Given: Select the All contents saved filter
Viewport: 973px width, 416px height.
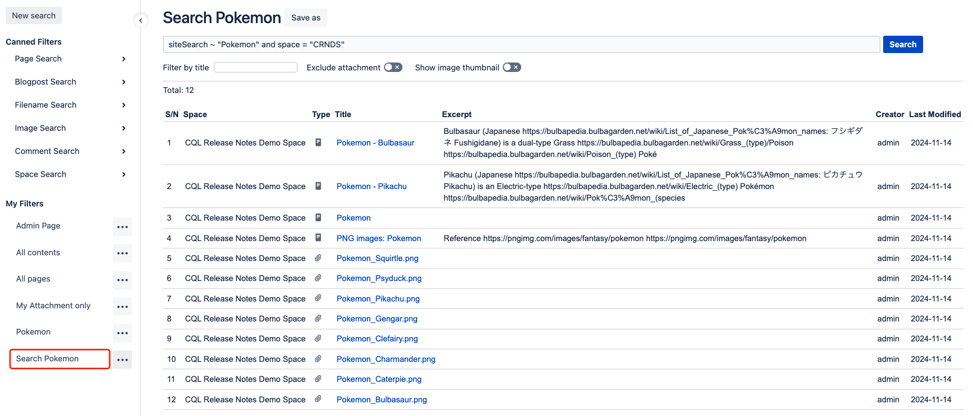Looking at the screenshot, I should pyautogui.click(x=38, y=253).
